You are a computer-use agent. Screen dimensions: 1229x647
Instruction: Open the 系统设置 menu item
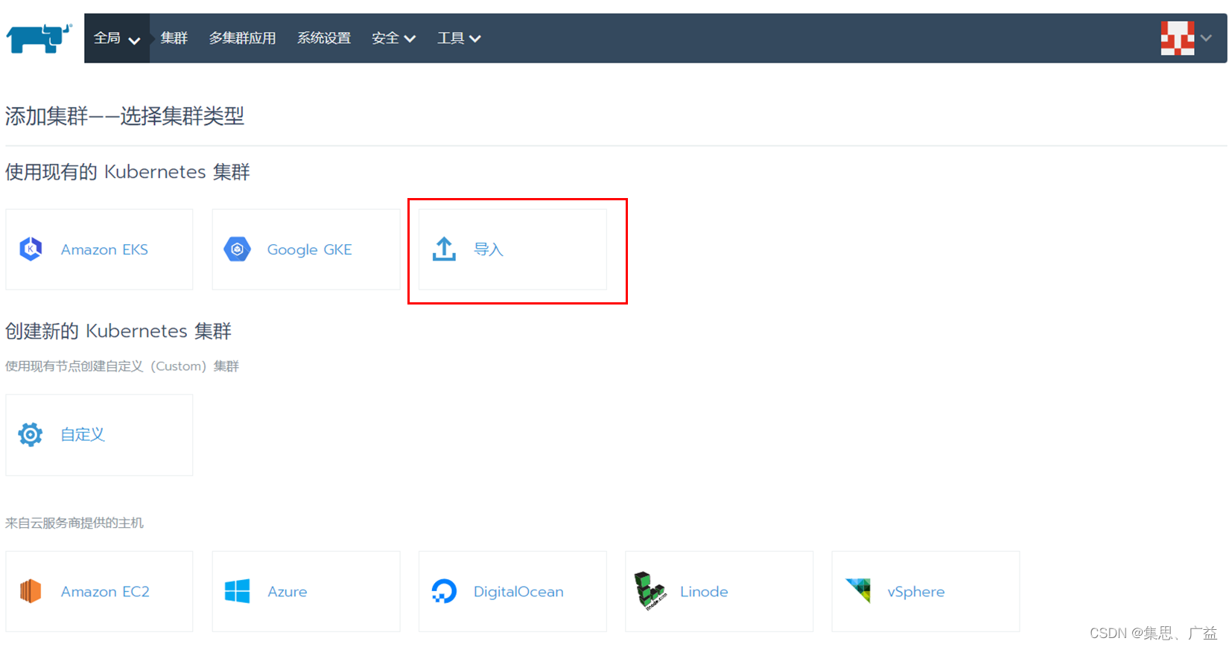pos(324,38)
